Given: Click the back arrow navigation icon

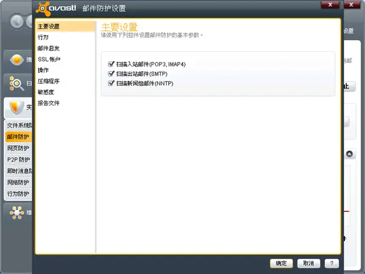Looking at the screenshot, I should point(16,22).
